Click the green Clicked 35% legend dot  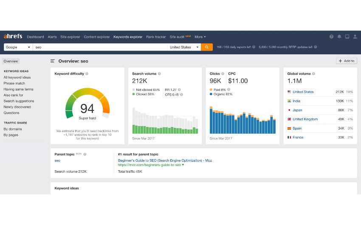(x=133, y=94)
